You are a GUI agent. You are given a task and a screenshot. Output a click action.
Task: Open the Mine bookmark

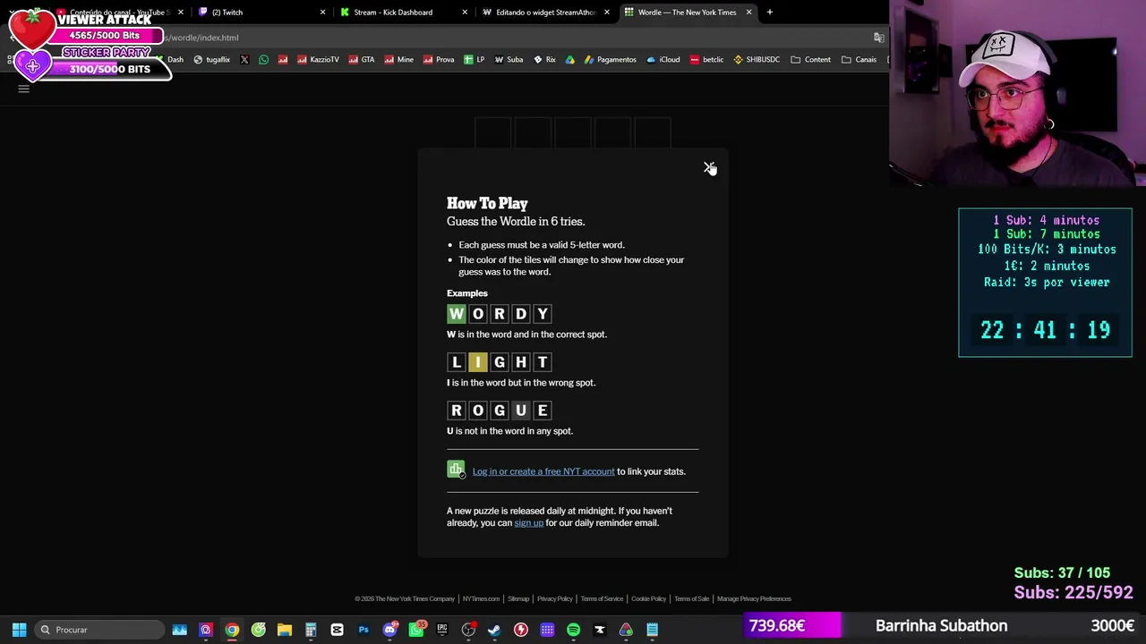pos(399,60)
